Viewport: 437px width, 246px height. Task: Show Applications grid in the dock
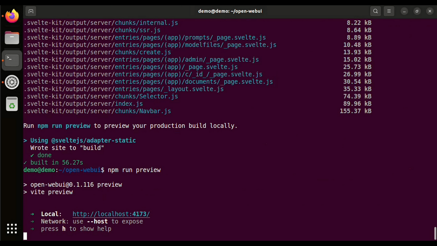[12, 229]
